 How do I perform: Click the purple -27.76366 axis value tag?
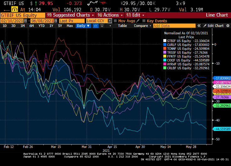pos(222,97)
